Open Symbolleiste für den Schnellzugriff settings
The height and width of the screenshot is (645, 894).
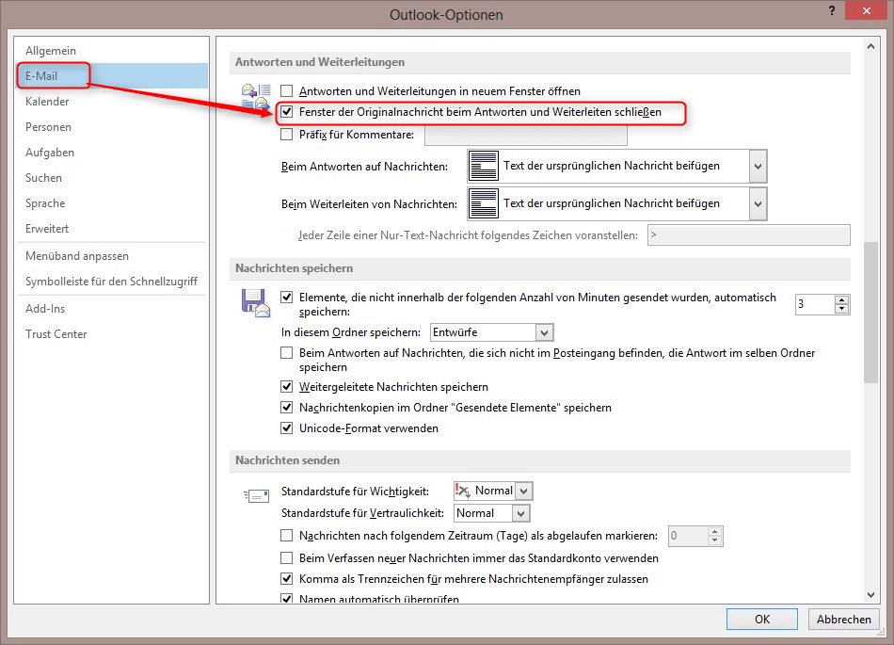pos(112,282)
